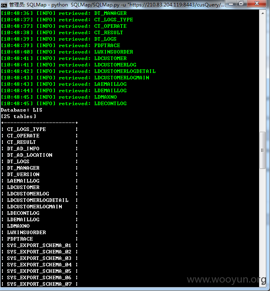This screenshot has height=291, width=270.
Task: Select log text 'retrieved: LDMAXNO'
Action: click(88, 97)
